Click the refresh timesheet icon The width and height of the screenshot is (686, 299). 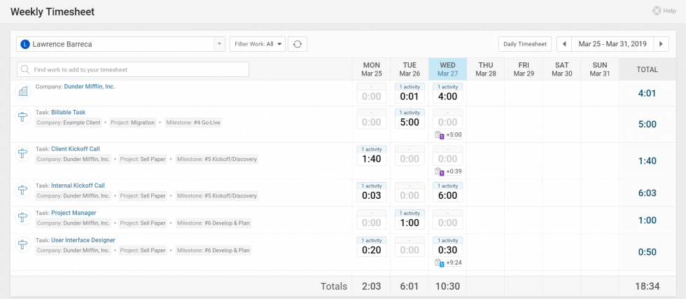click(x=297, y=44)
